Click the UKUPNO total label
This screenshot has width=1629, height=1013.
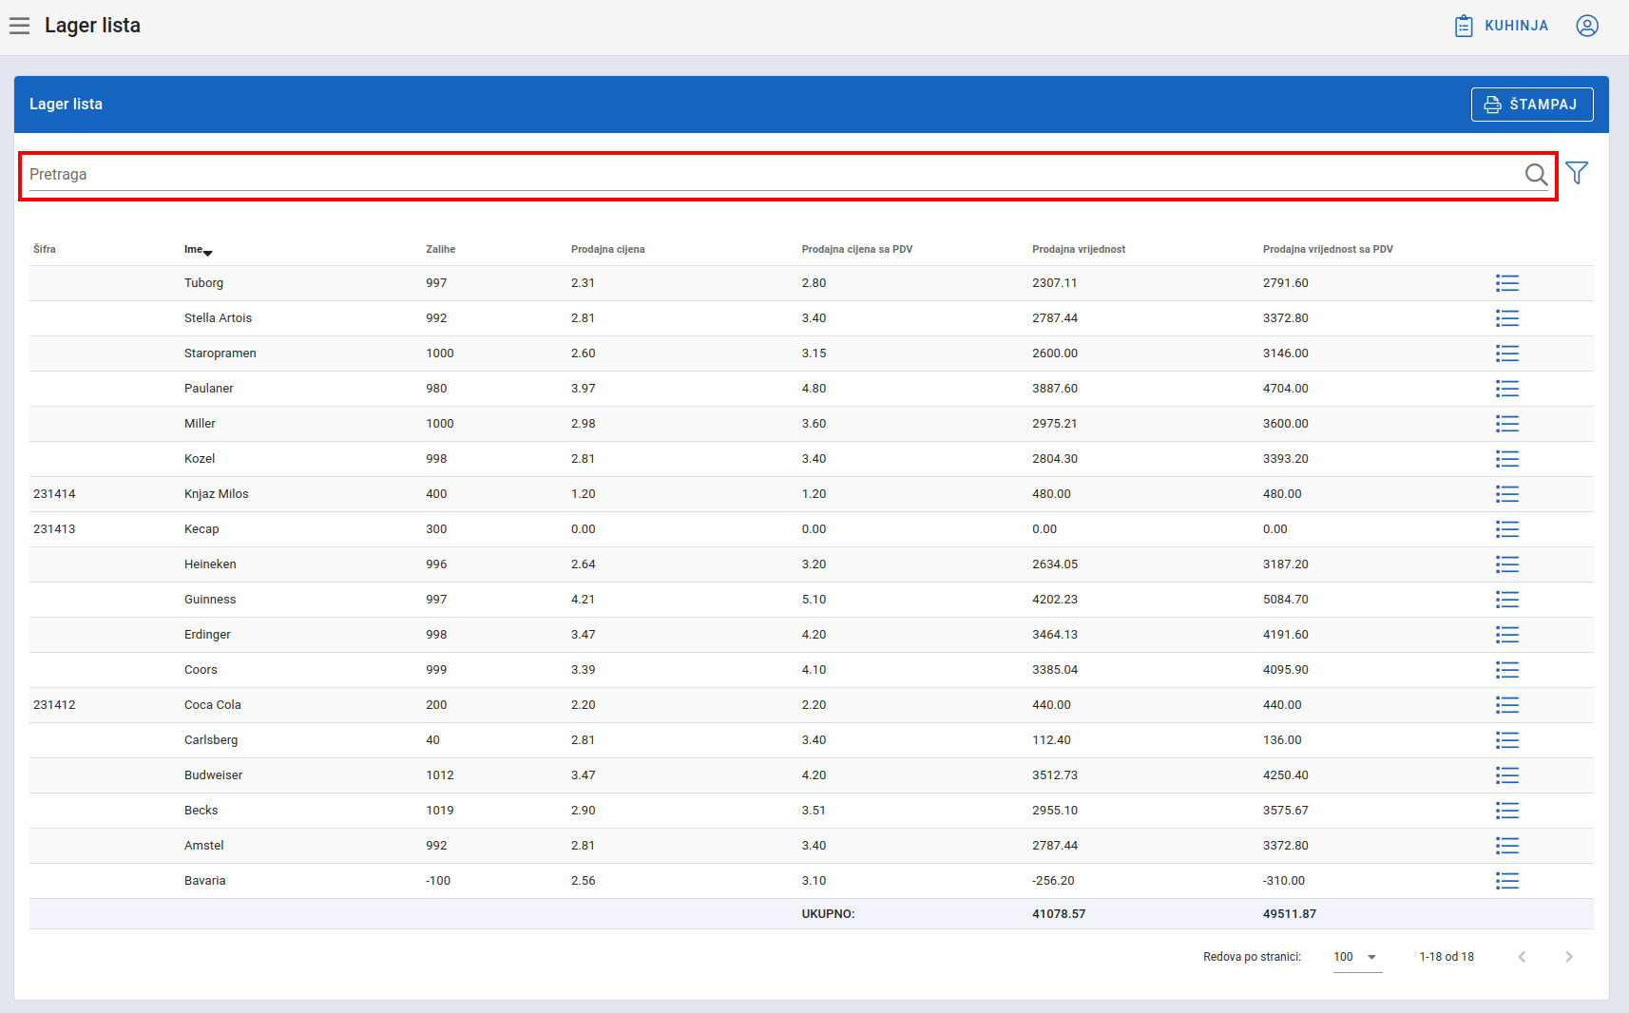click(x=828, y=914)
